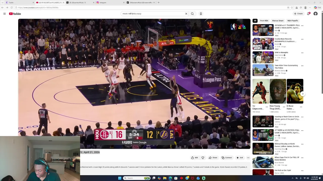Screen dimensions: 323x181
Task: Open taskbar clock showing 12:48 AM
Action: [x=314, y=178]
